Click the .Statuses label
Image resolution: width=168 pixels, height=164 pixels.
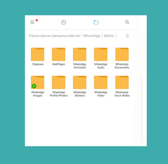(x=38, y=64)
